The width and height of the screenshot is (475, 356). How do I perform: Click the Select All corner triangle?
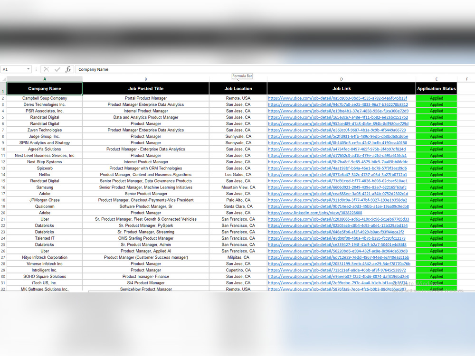tap(4, 79)
